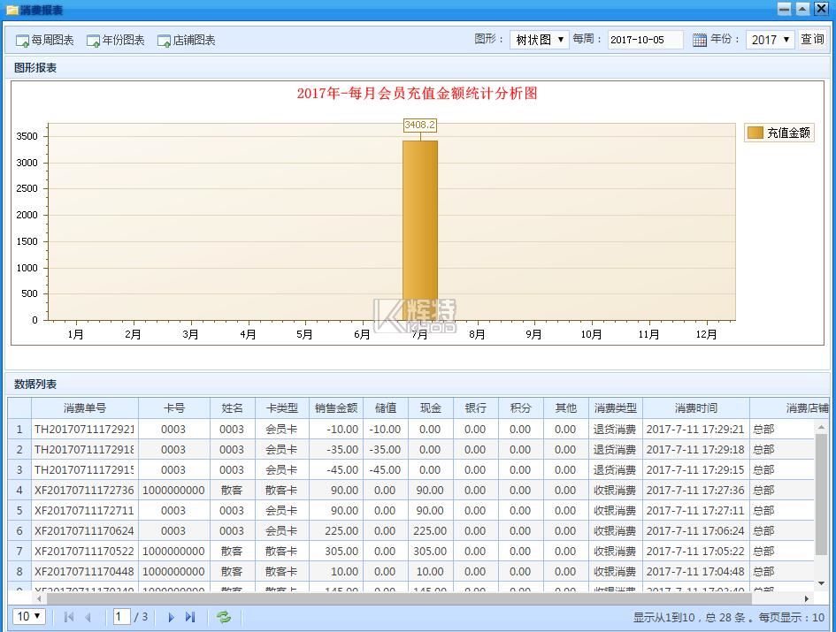836x632 pixels.
Task: Open the page size dropdown
Action: click(29, 616)
